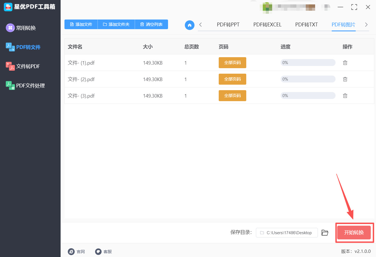Click the PDF转文件 sidebar icon

coord(10,47)
